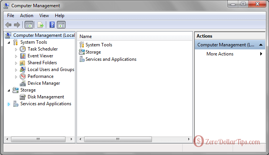Open the Action menu
This screenshot has height=155, width=269.
(27, 16)
